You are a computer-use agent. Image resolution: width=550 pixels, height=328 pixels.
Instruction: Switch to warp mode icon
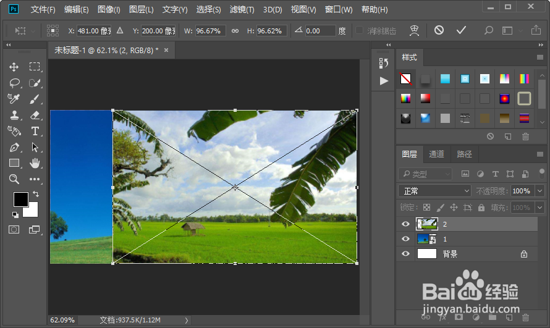414,31
